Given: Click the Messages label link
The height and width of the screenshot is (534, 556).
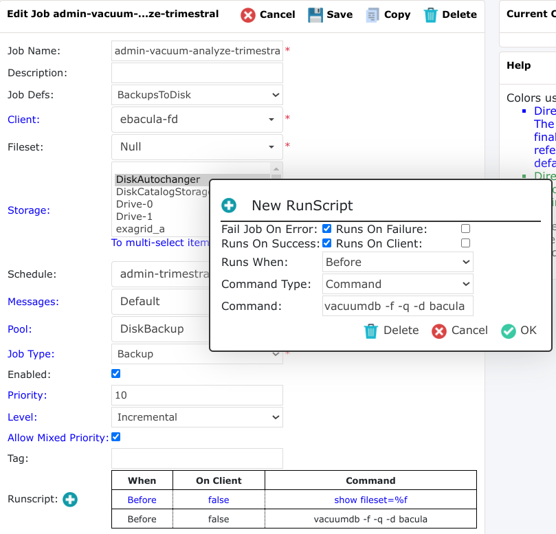Looking at the screenshot, I should (x=33, y=302).
